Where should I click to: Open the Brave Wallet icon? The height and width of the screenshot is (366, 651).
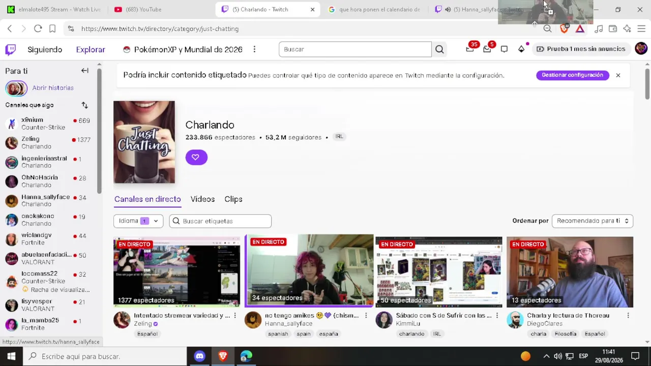click(613, 29)
